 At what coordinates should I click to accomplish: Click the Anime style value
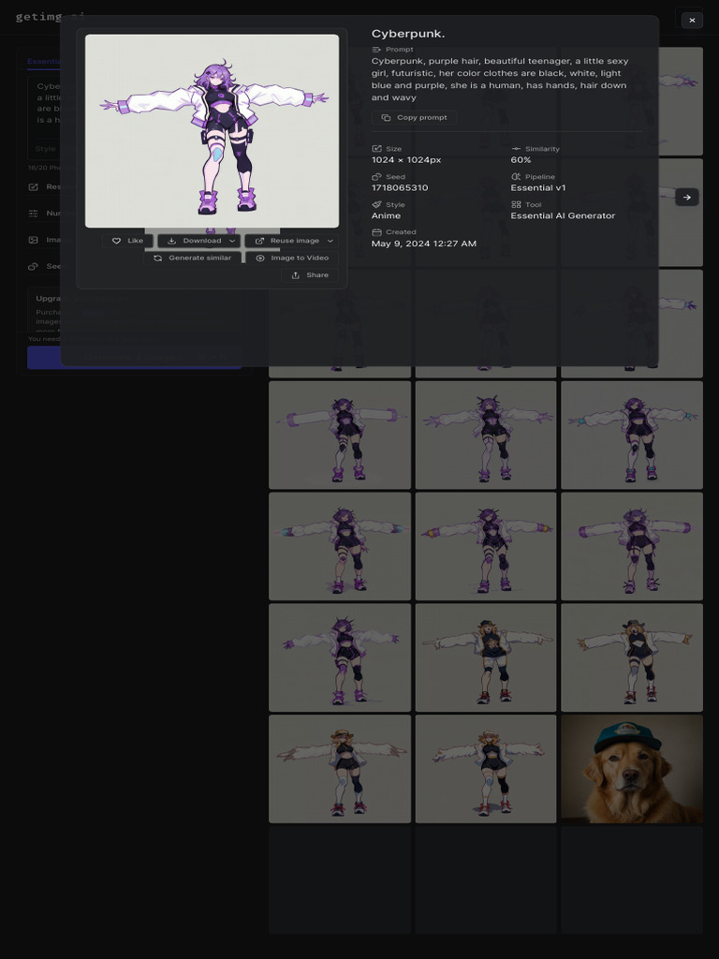coord(386,216)
